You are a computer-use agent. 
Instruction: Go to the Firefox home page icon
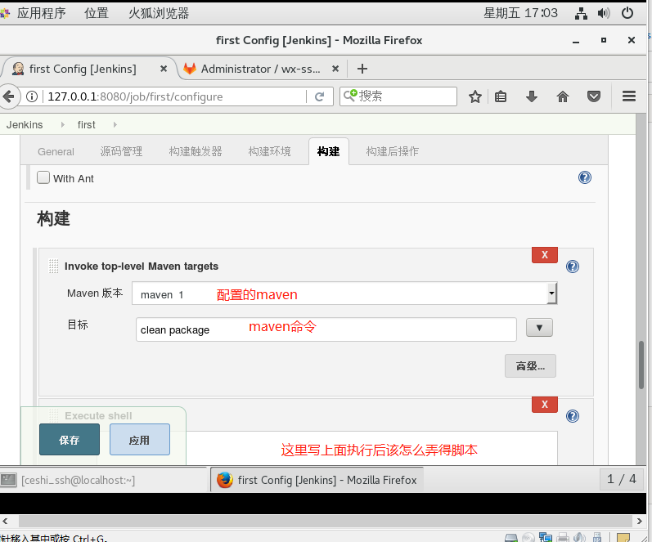pyautogui.click(x=563, y=96)
